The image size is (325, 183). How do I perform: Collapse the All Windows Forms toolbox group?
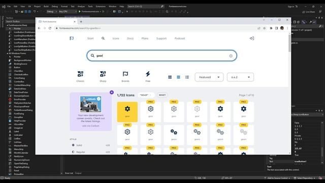7,53
